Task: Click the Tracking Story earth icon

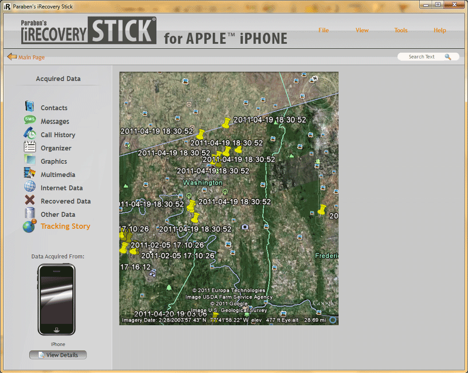Action: 29,226
